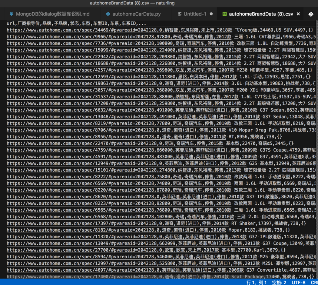Screen dimensions: 318x285
Task: Click the text file icon on Untitled-1 tab
Action: [179, 14]
